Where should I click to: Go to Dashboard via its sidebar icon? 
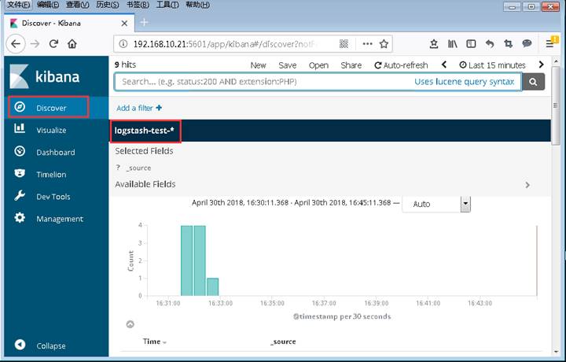(x=20, y=152)
